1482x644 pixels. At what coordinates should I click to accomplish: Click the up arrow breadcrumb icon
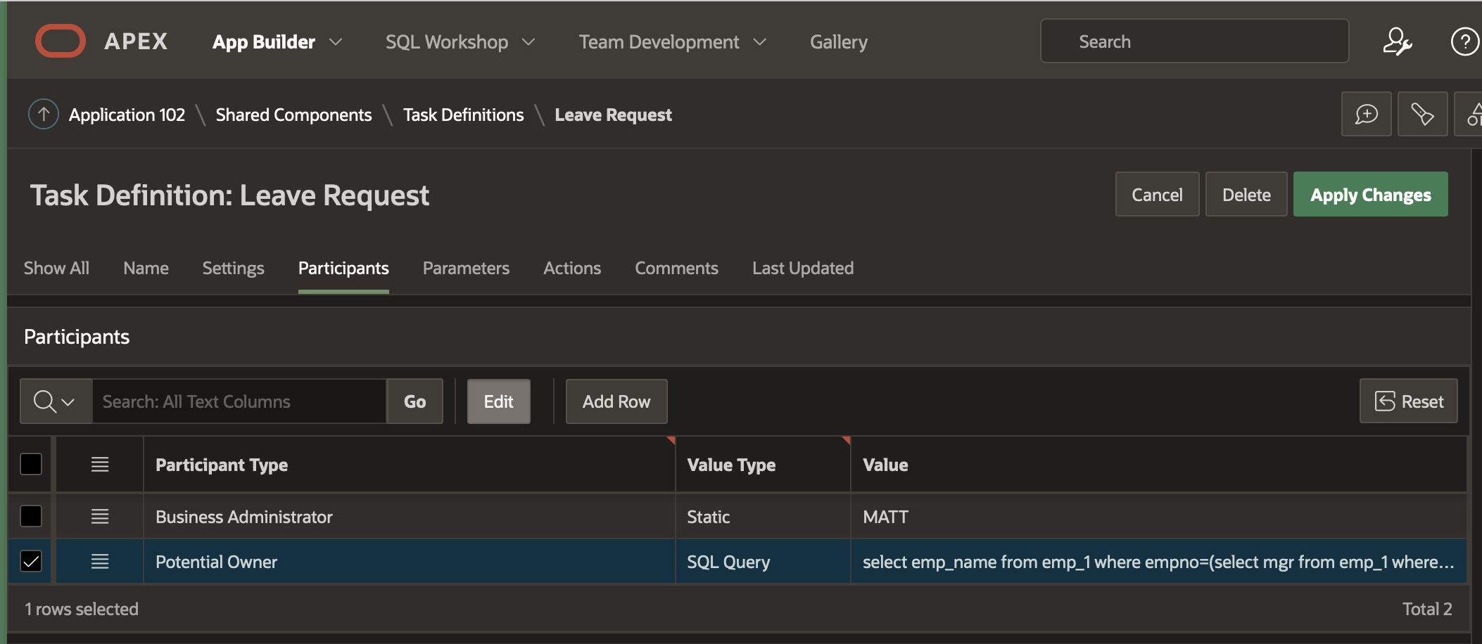point(44,114)
